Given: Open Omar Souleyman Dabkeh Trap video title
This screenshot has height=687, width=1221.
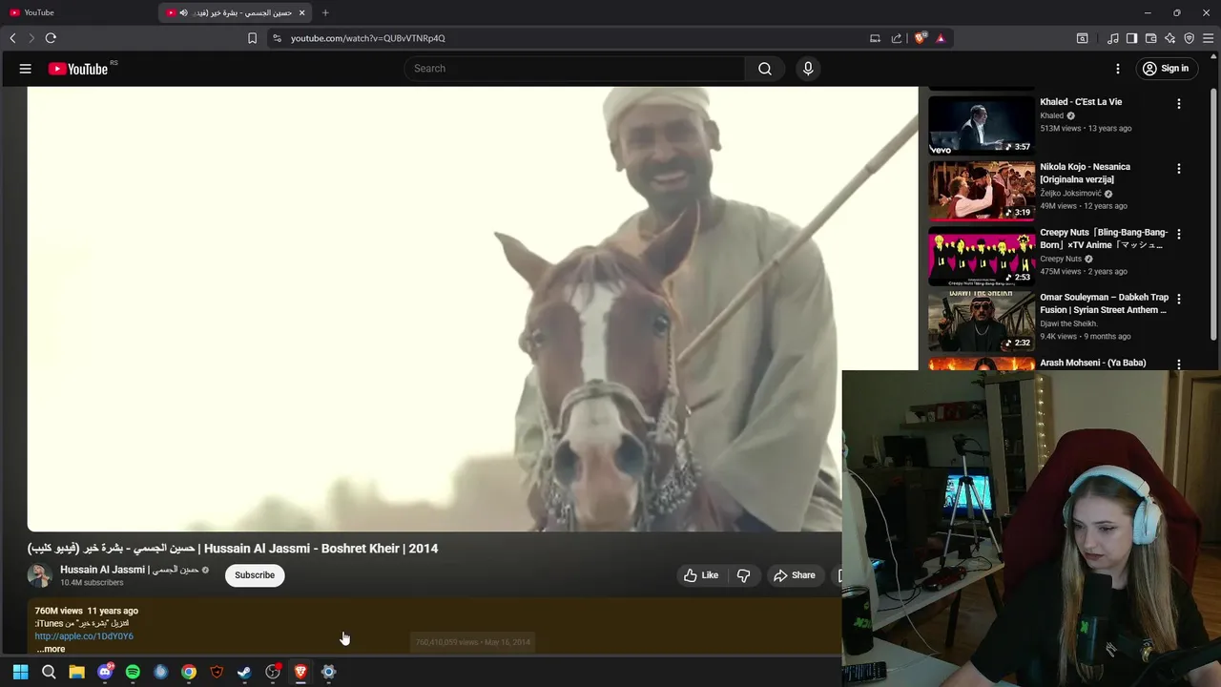Looking at the screenshot, I should 1104,303.
